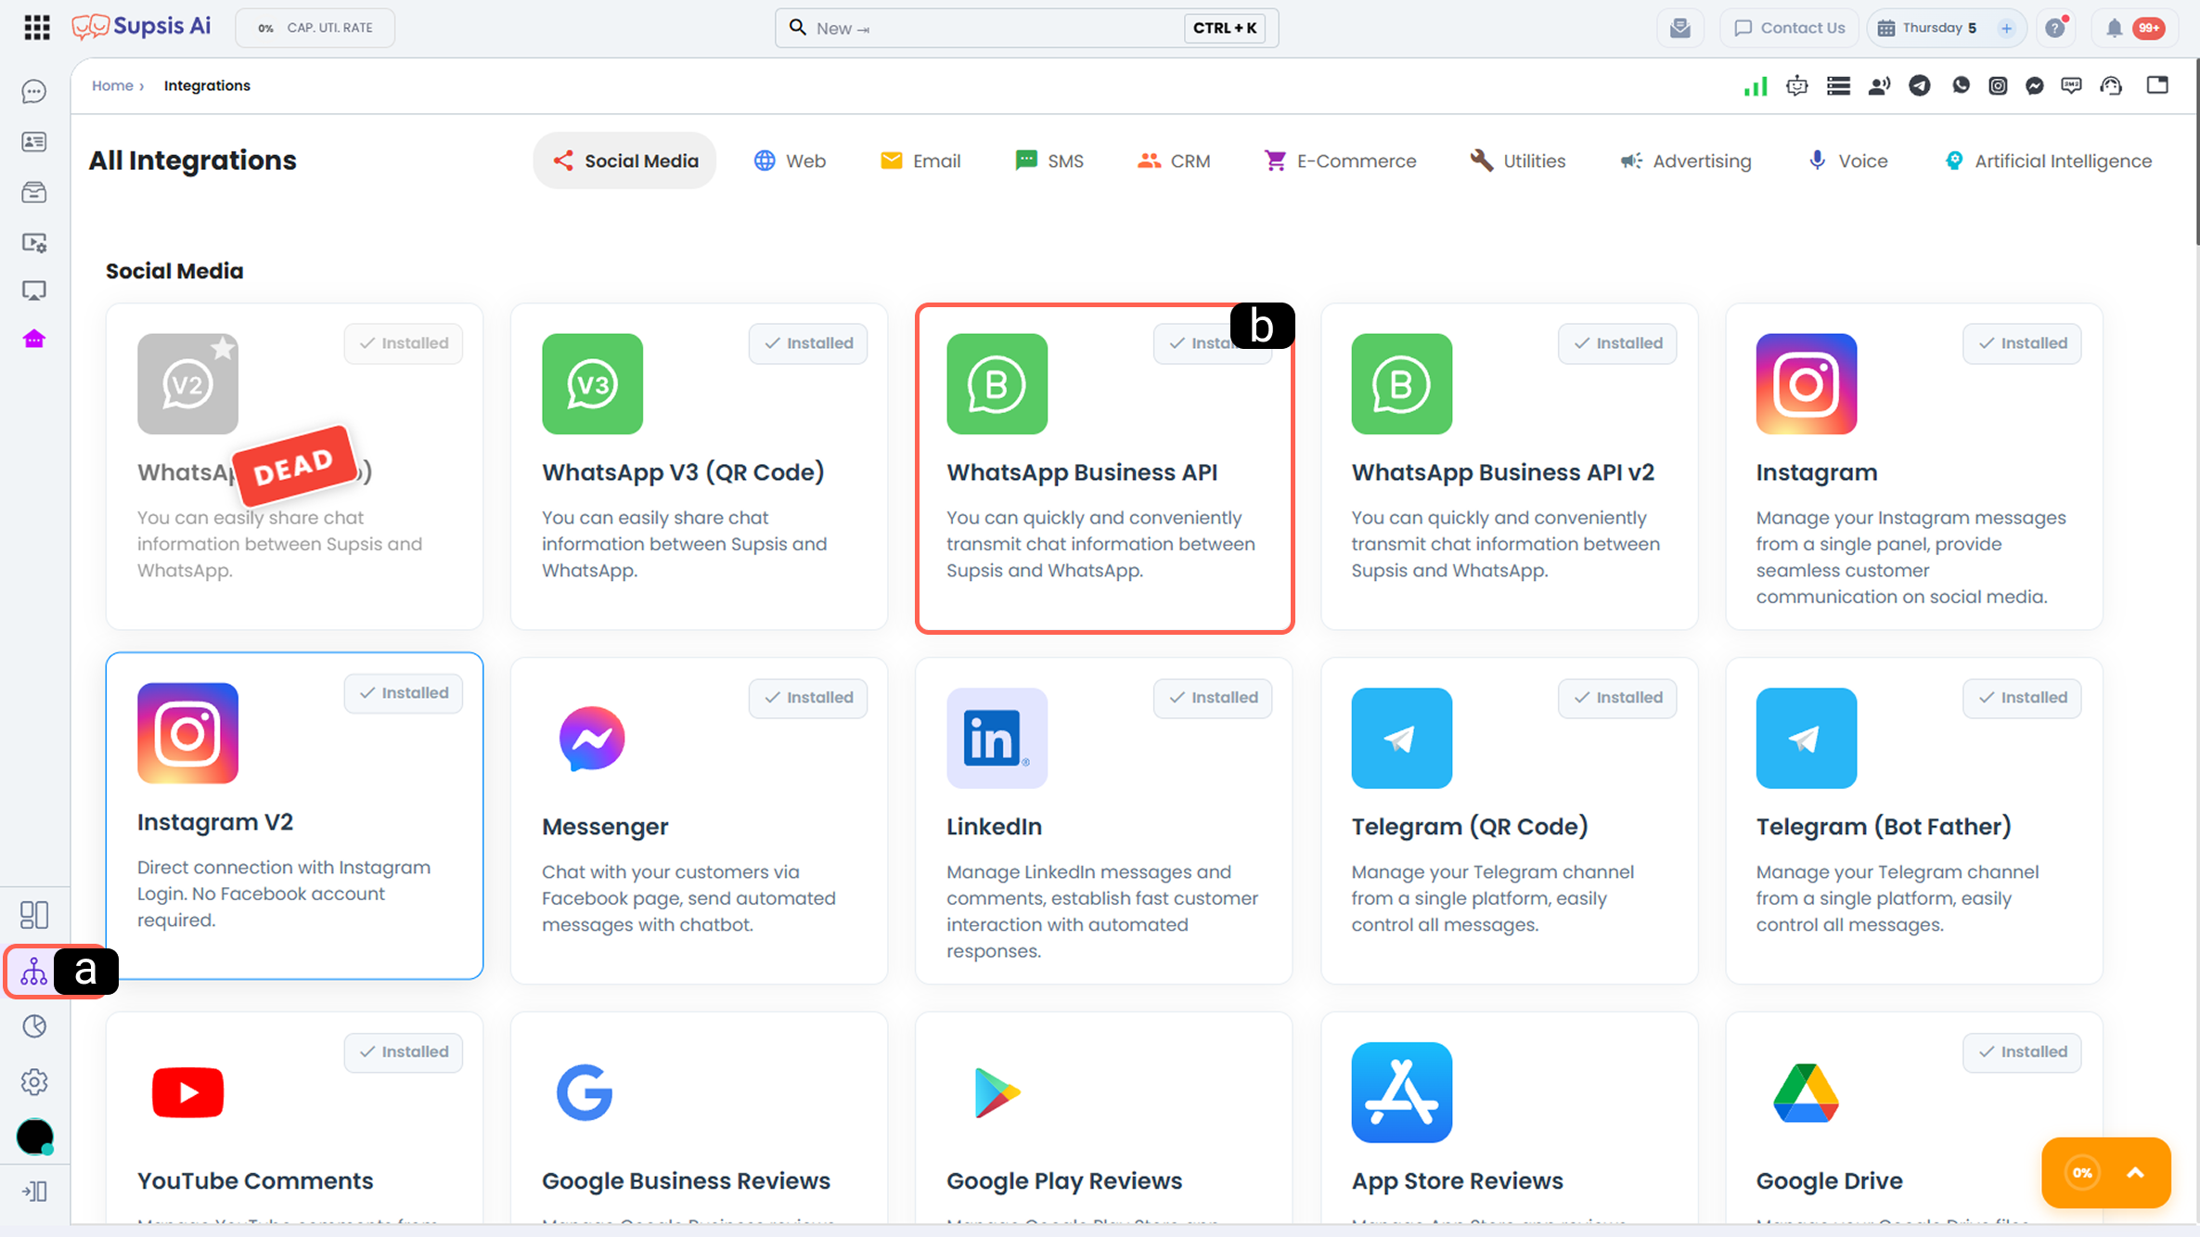Open the WhatsApp V3 (QR Code) card icon

coord(592,383)
